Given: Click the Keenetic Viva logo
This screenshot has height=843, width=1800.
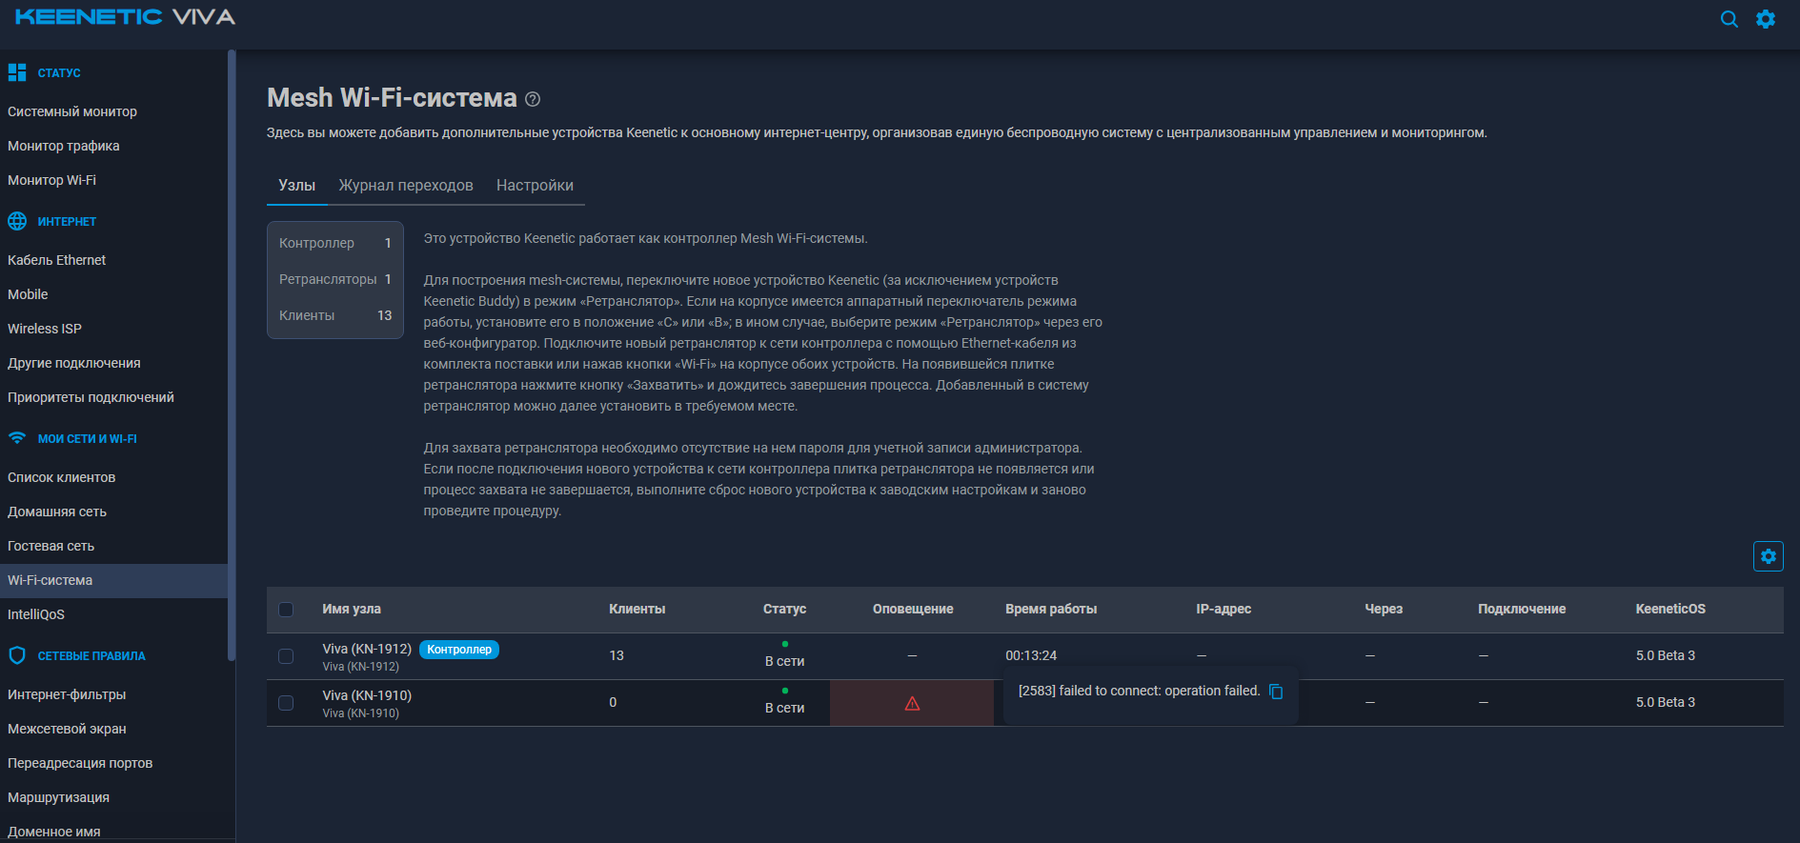Looking at the screenshot, I should pos(125,17).
